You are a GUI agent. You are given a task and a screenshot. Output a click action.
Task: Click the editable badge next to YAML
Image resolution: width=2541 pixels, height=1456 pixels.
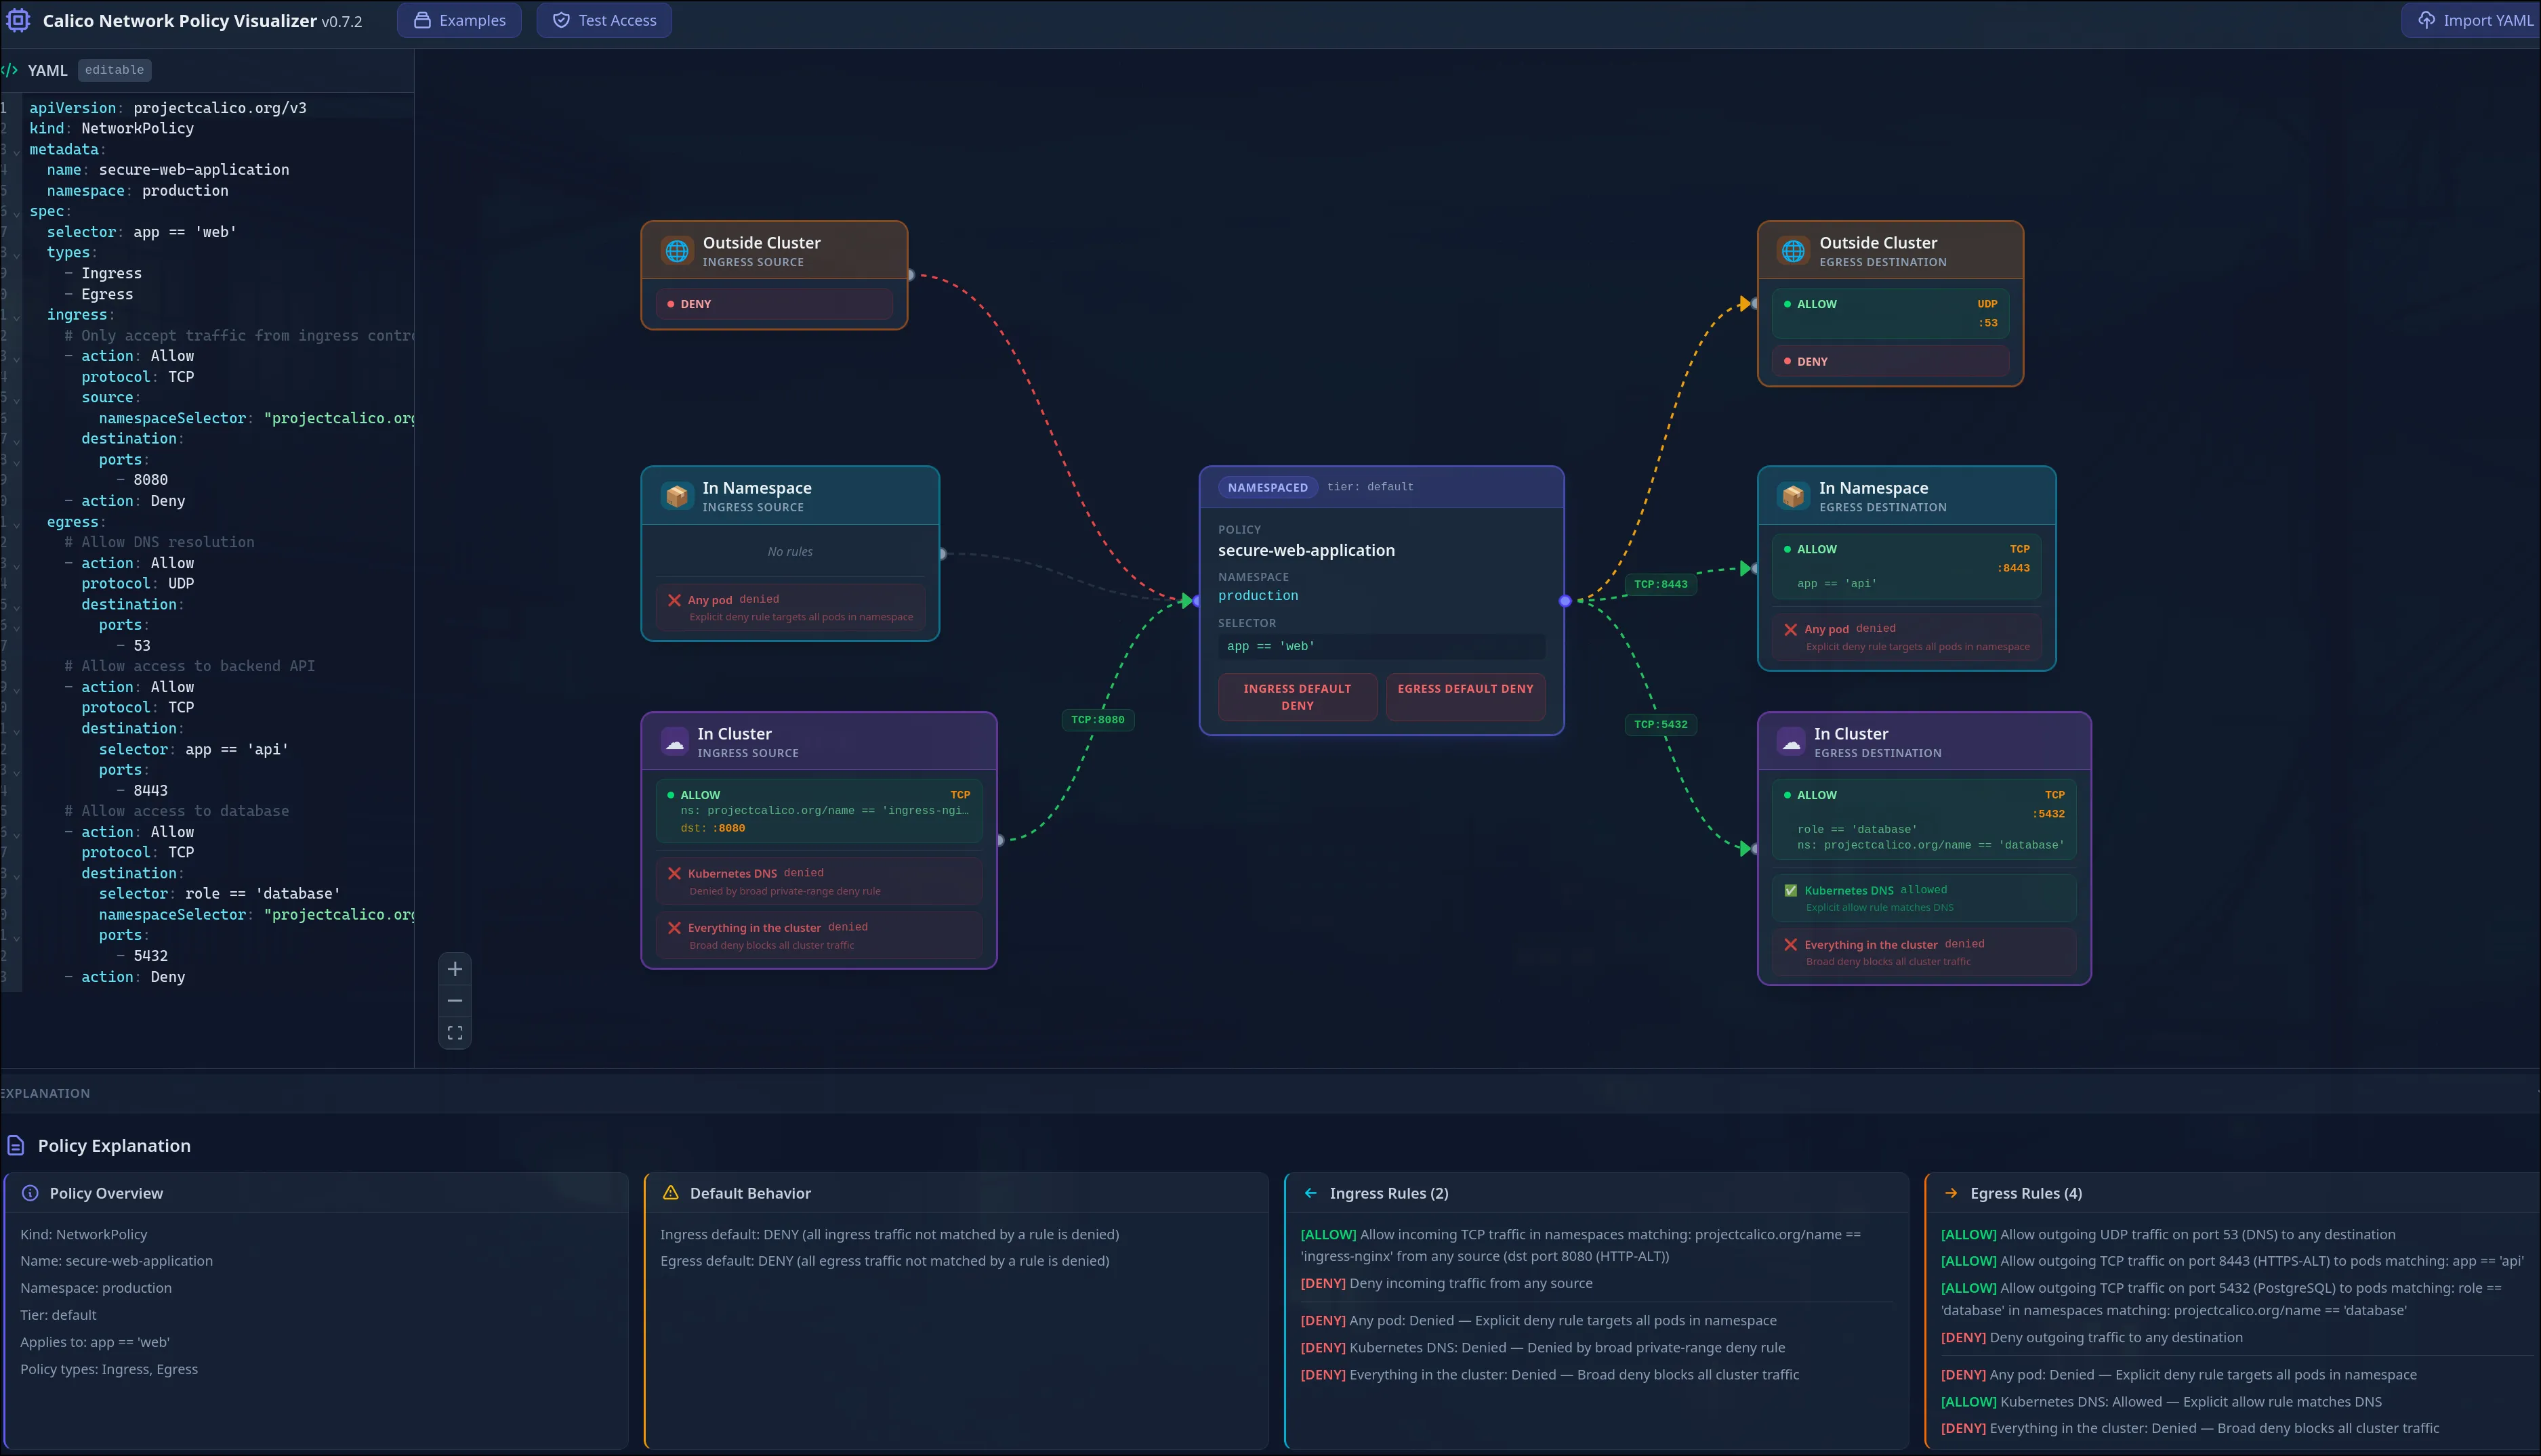[x=114, y=70]
